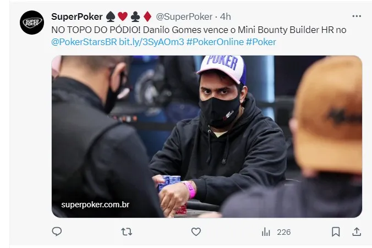372x248 pixels.
Task: Open the SuperPoker display name
Action: (77, 16)
